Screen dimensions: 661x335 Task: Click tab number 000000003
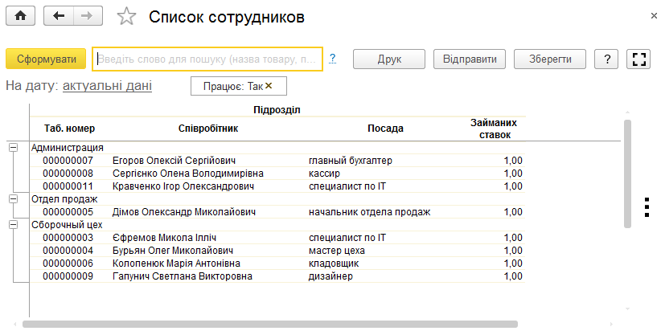click(68, 238)
